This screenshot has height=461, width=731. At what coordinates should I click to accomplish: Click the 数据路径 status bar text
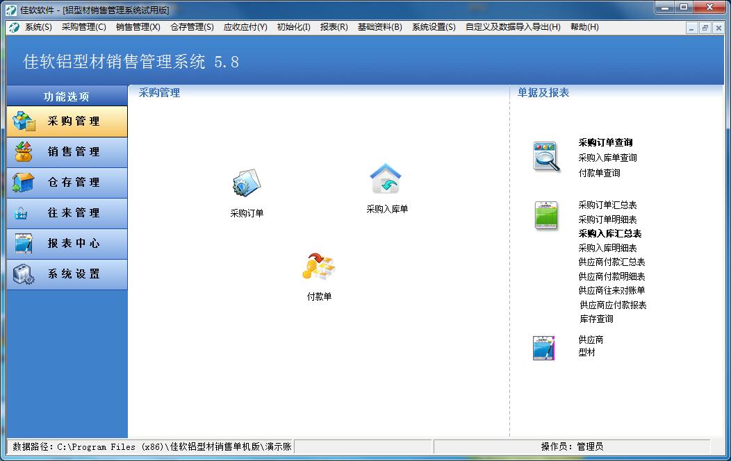(x=152, y=447)
